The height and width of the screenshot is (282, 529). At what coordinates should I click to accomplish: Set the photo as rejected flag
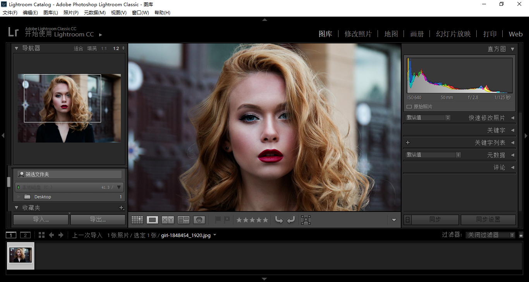227,220
